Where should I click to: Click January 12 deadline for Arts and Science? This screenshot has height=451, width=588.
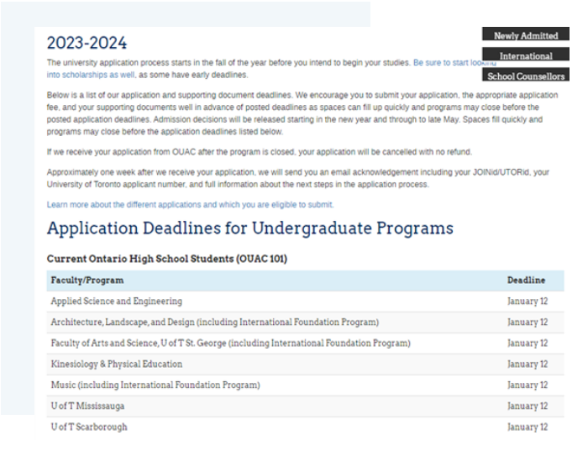(x=528, y=343)
